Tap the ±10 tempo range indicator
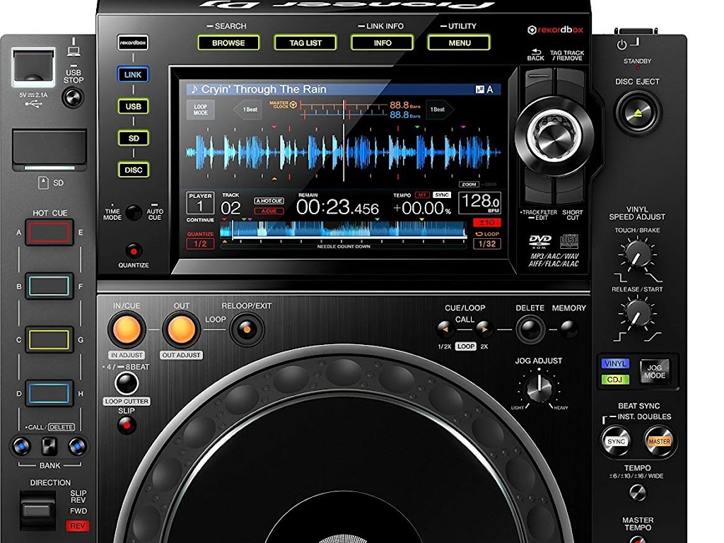The height and width of the screenshot is (543, 724). point(486,223)
